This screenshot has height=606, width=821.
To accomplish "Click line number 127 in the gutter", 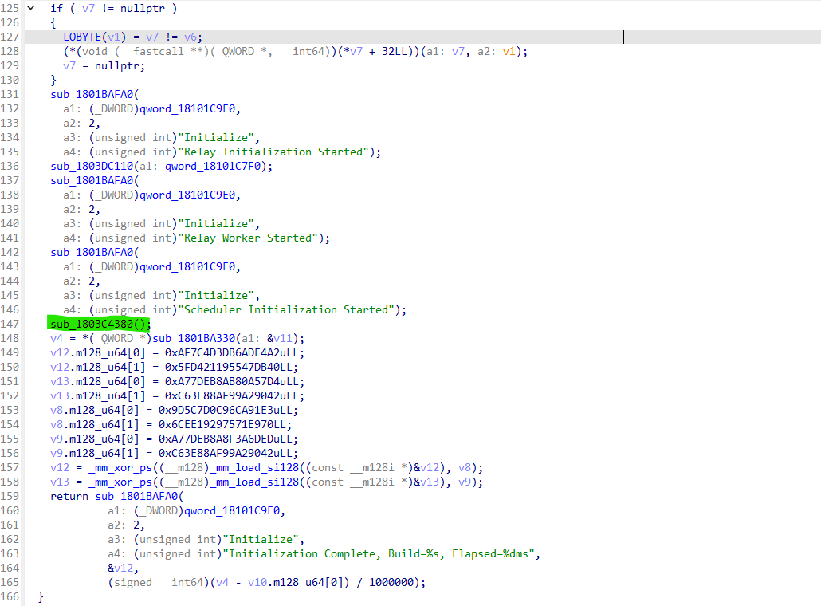I will (10, 37).
